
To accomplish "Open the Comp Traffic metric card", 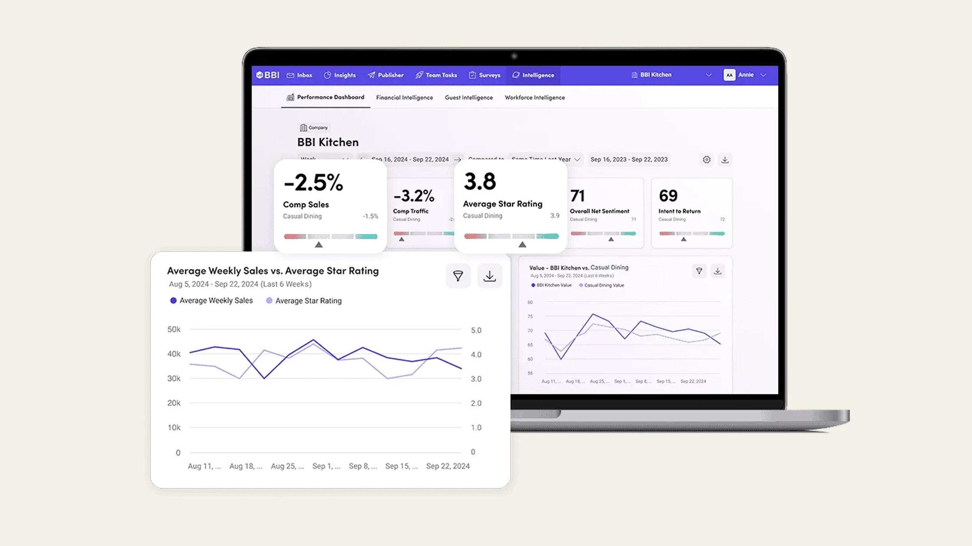I will (x=421, y=213).
